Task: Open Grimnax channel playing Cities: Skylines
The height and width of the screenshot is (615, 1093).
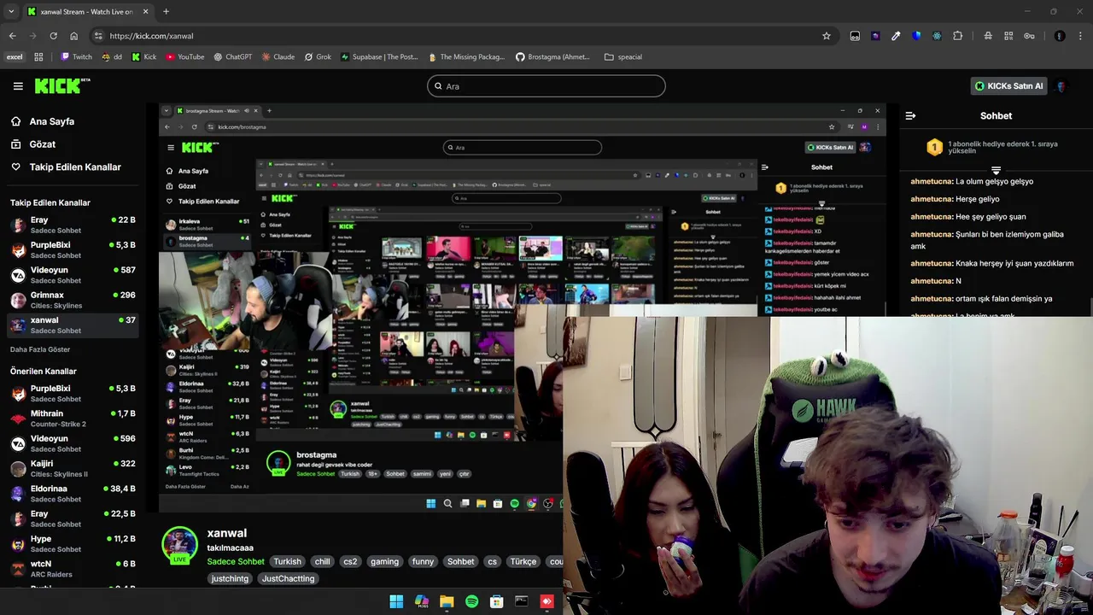Action: pos(72,300)
